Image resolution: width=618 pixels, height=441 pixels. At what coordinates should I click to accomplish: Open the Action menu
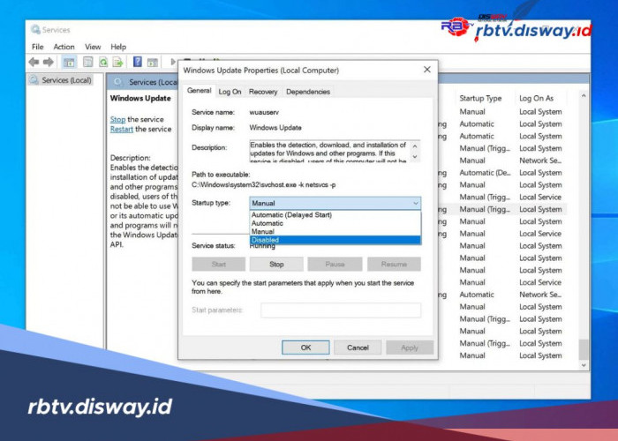point(64,47)
